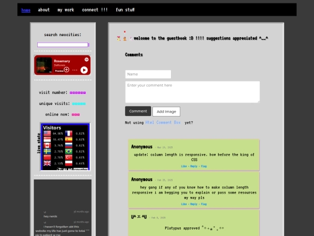This screenshot has width=314, height=236.
Task: Click the pixel character icons beside welcome heading
Action: [124, 37]
